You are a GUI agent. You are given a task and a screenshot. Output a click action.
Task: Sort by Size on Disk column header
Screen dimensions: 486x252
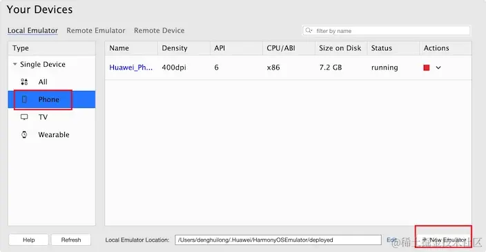coord(340,48)
